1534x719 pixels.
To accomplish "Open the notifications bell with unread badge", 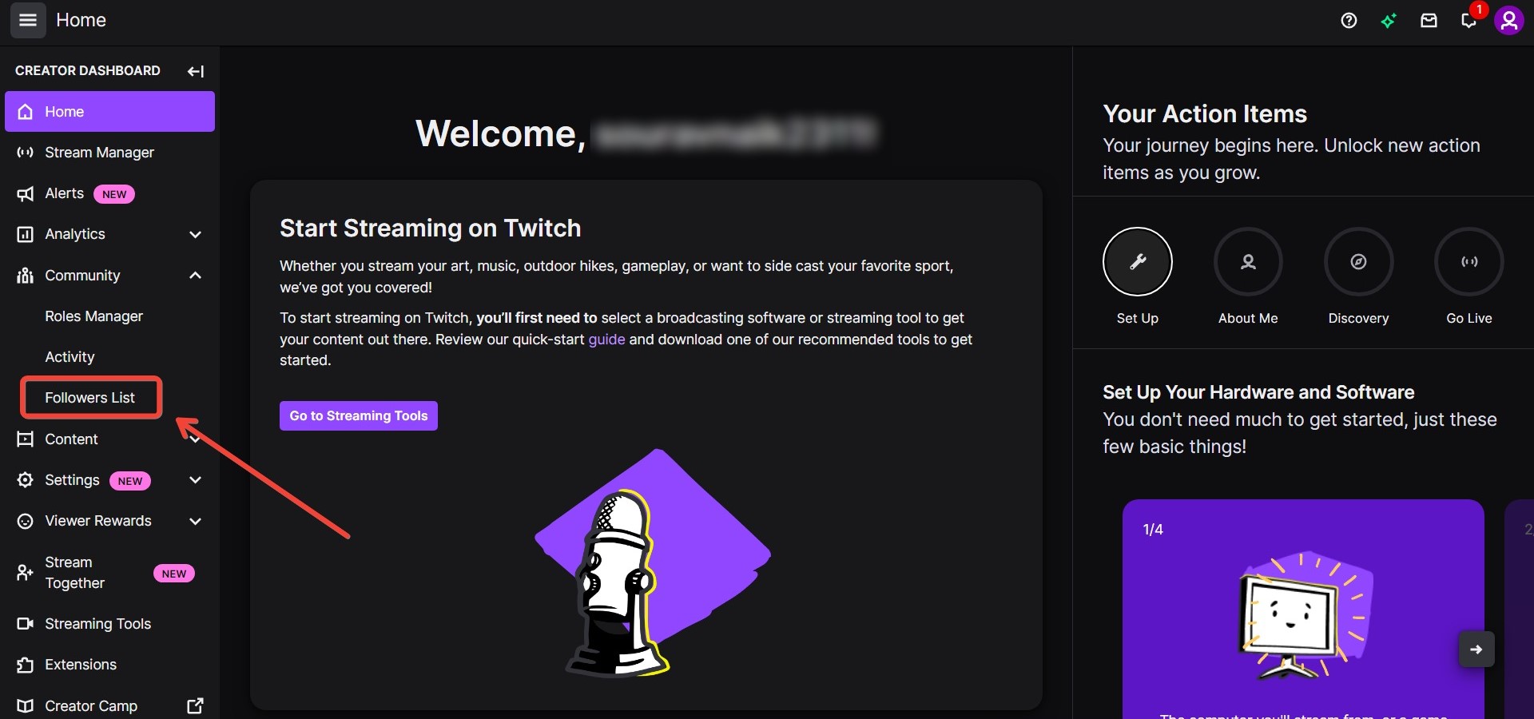I will 1469,21.
